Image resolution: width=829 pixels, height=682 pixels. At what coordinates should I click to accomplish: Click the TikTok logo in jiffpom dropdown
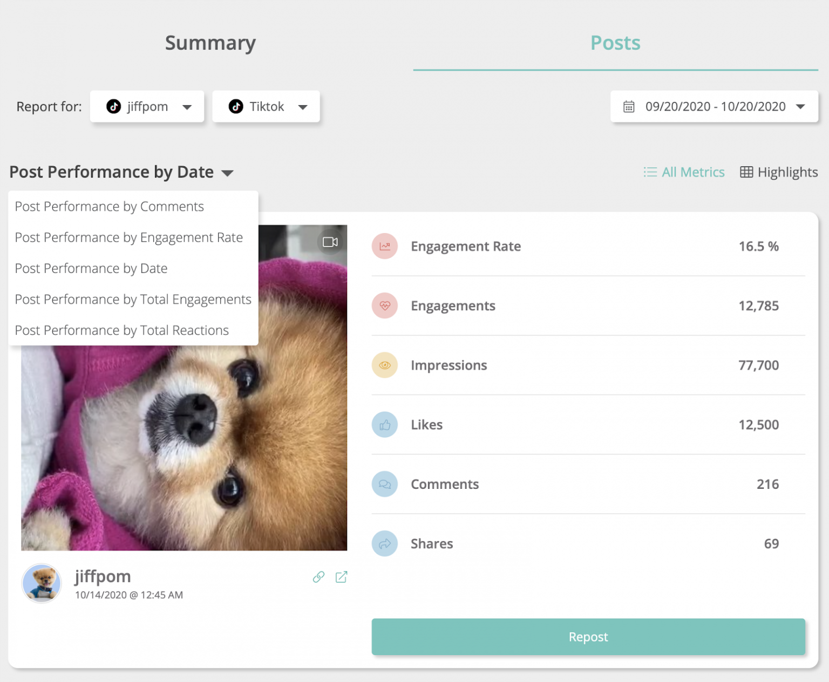(x=113, y=106)
